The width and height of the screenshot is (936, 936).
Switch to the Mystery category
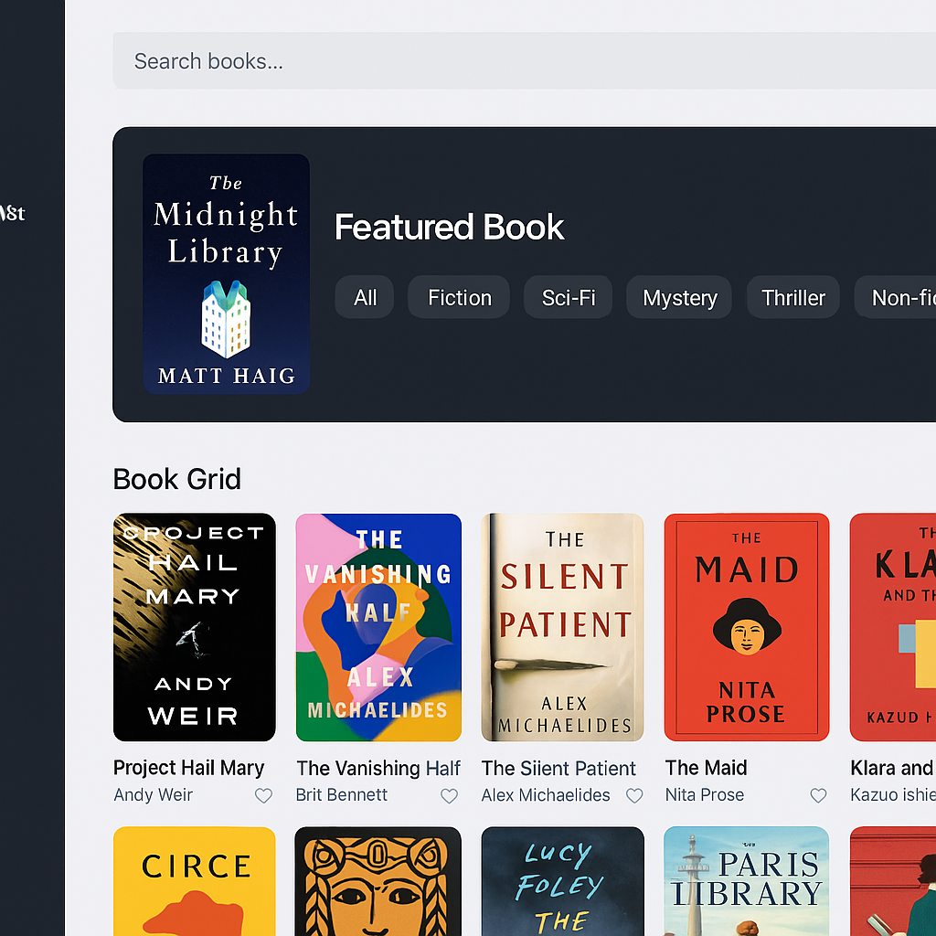[679, 297]
